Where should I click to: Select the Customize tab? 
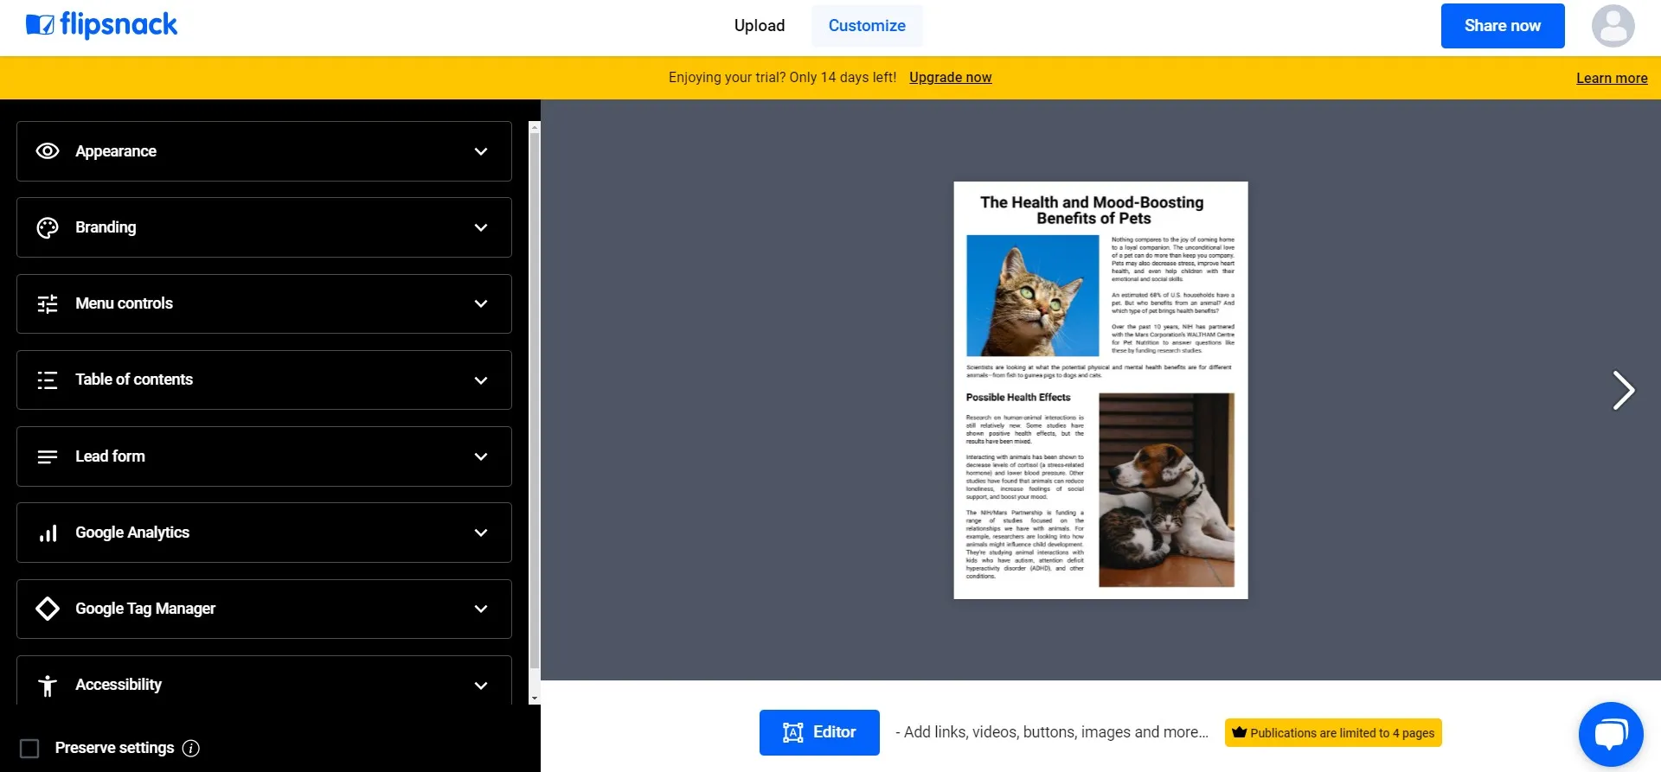click(x=867, y=26)
